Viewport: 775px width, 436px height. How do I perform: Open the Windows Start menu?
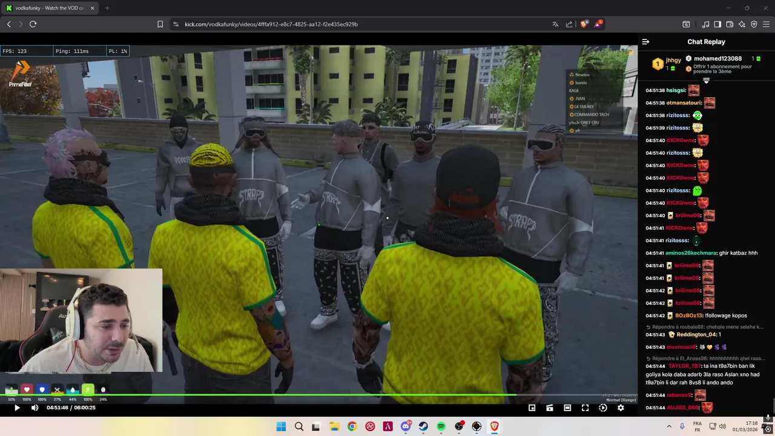281,426
